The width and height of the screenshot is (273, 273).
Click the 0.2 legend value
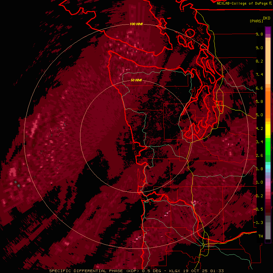(x=259, y=196)
